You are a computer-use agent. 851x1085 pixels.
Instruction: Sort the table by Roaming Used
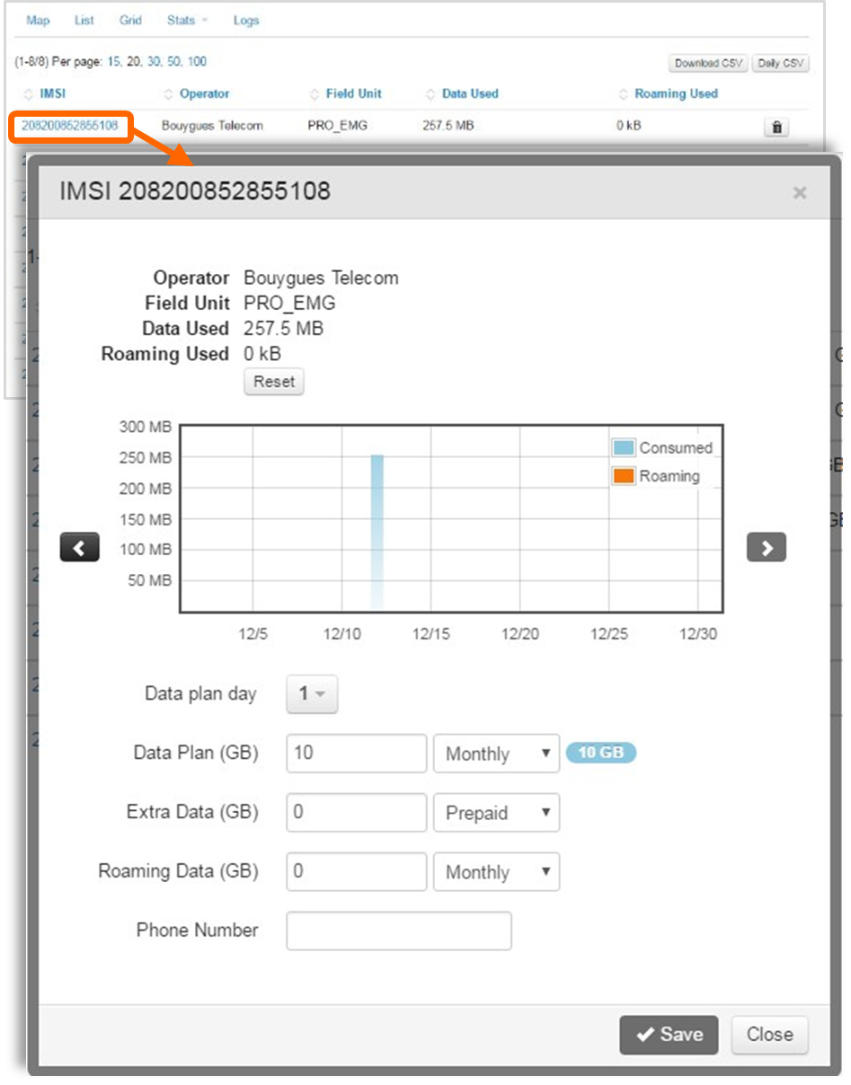point(675,93)
